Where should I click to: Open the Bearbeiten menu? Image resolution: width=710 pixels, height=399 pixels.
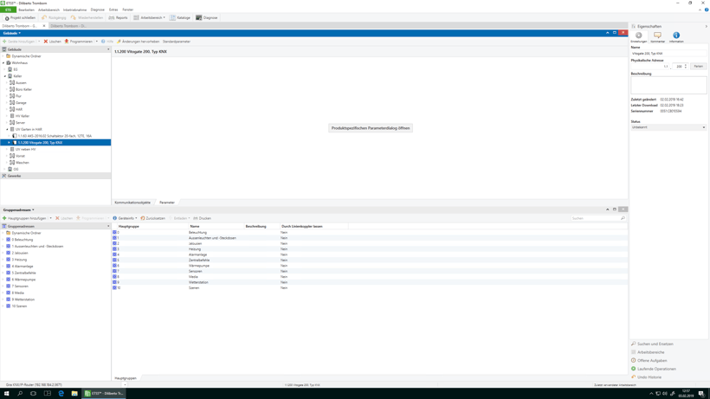[26, 10]
